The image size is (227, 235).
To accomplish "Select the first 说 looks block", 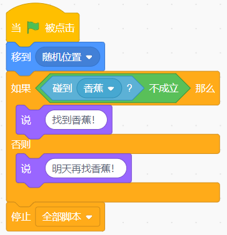I will tap(26, 120).
